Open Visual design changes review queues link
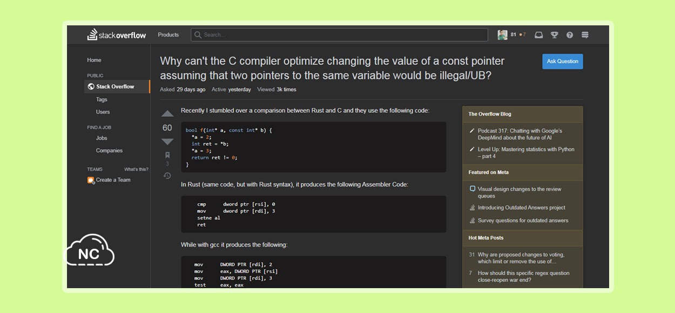Image resolution: width=675 pixels, height=313 pixels. pyautogui.click(x=519, y=193)
